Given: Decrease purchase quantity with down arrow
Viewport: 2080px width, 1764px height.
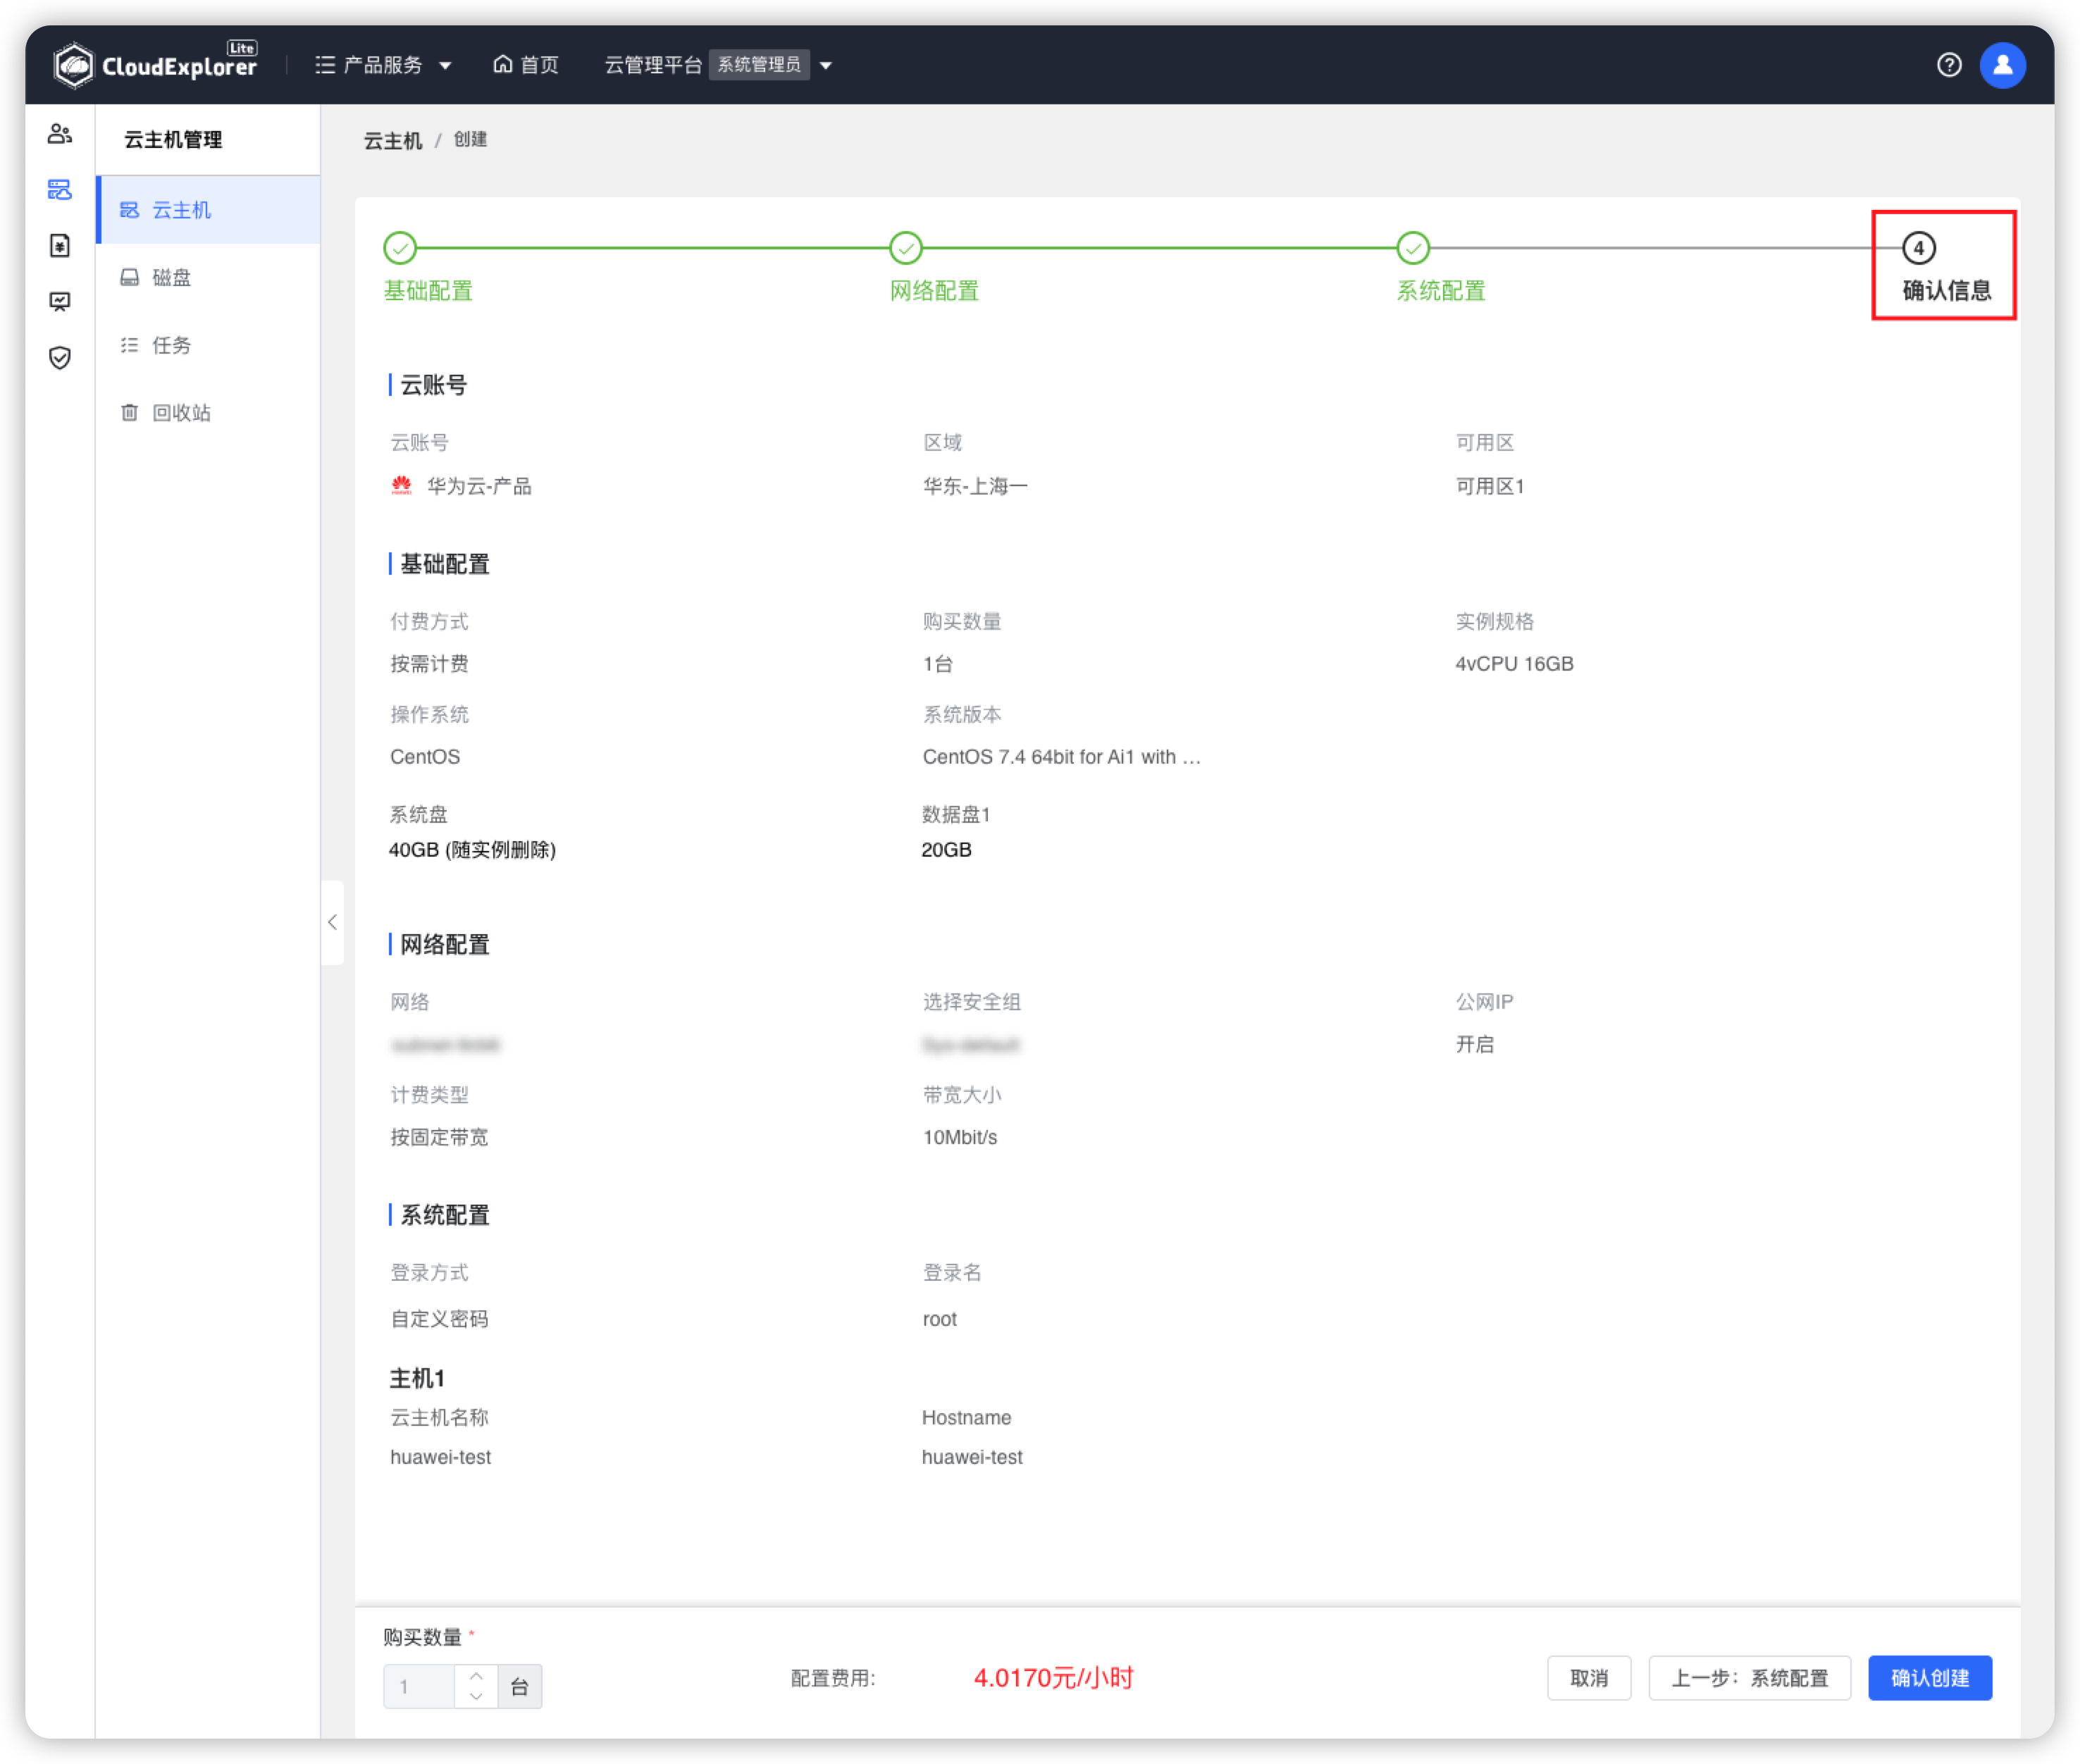Looking at the screenshot, I should coord(477,1697).
